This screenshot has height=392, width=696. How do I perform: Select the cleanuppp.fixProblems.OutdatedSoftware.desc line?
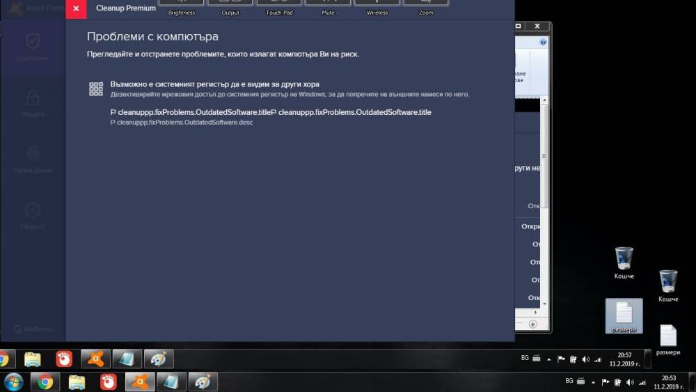click(x=182, y=122)
